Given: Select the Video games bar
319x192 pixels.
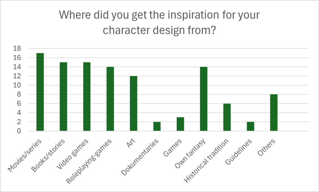Looking at the screenshot, I should tap(87, 97).
